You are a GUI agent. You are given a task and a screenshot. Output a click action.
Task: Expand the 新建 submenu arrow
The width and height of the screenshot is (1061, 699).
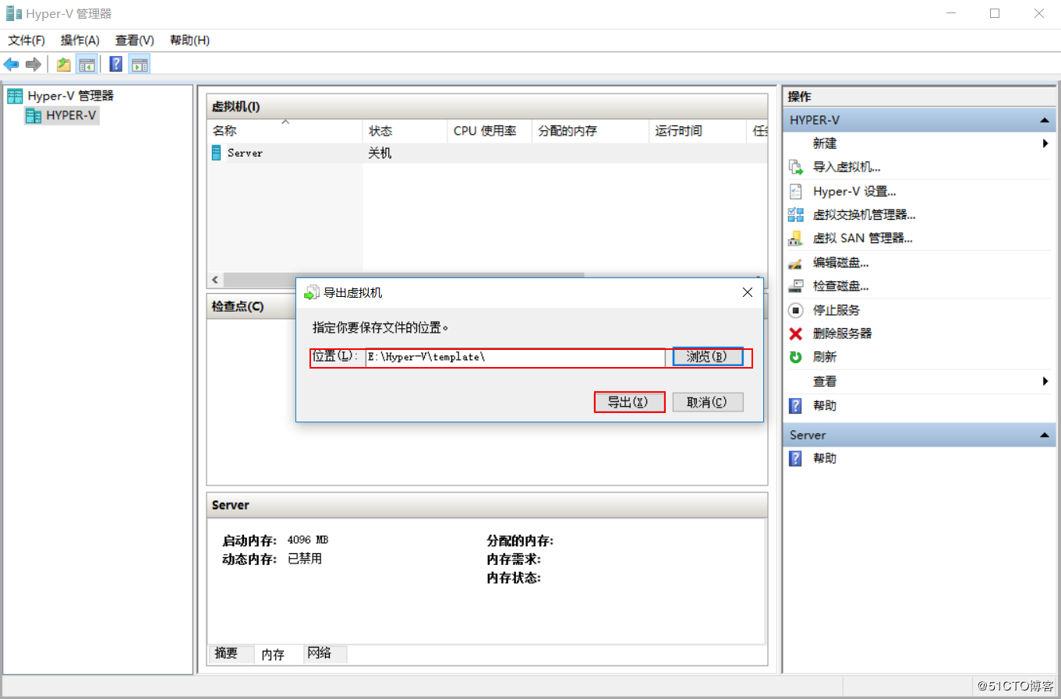coord(1047,143)
